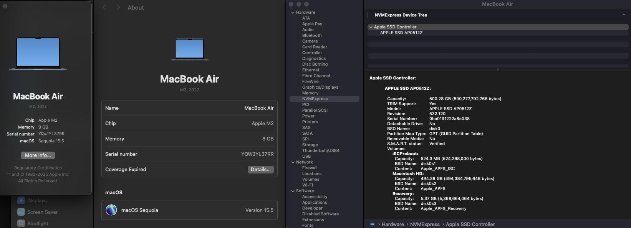Open Screen Saver icon in Settings sidebar
This screenshot has width=631, height=228.
pyautogui.click(x=21, y=212)
